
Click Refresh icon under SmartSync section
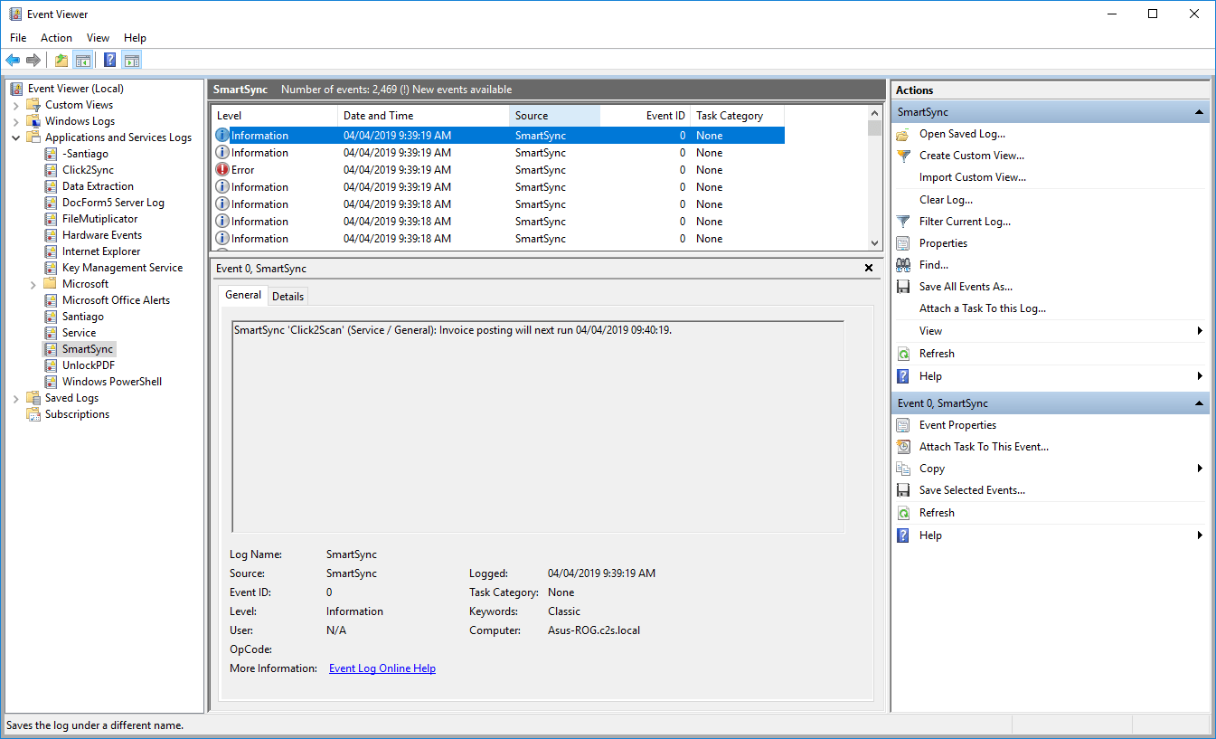[903, 354]
